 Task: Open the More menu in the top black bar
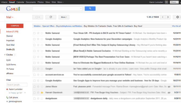click(x=60, y=2)
